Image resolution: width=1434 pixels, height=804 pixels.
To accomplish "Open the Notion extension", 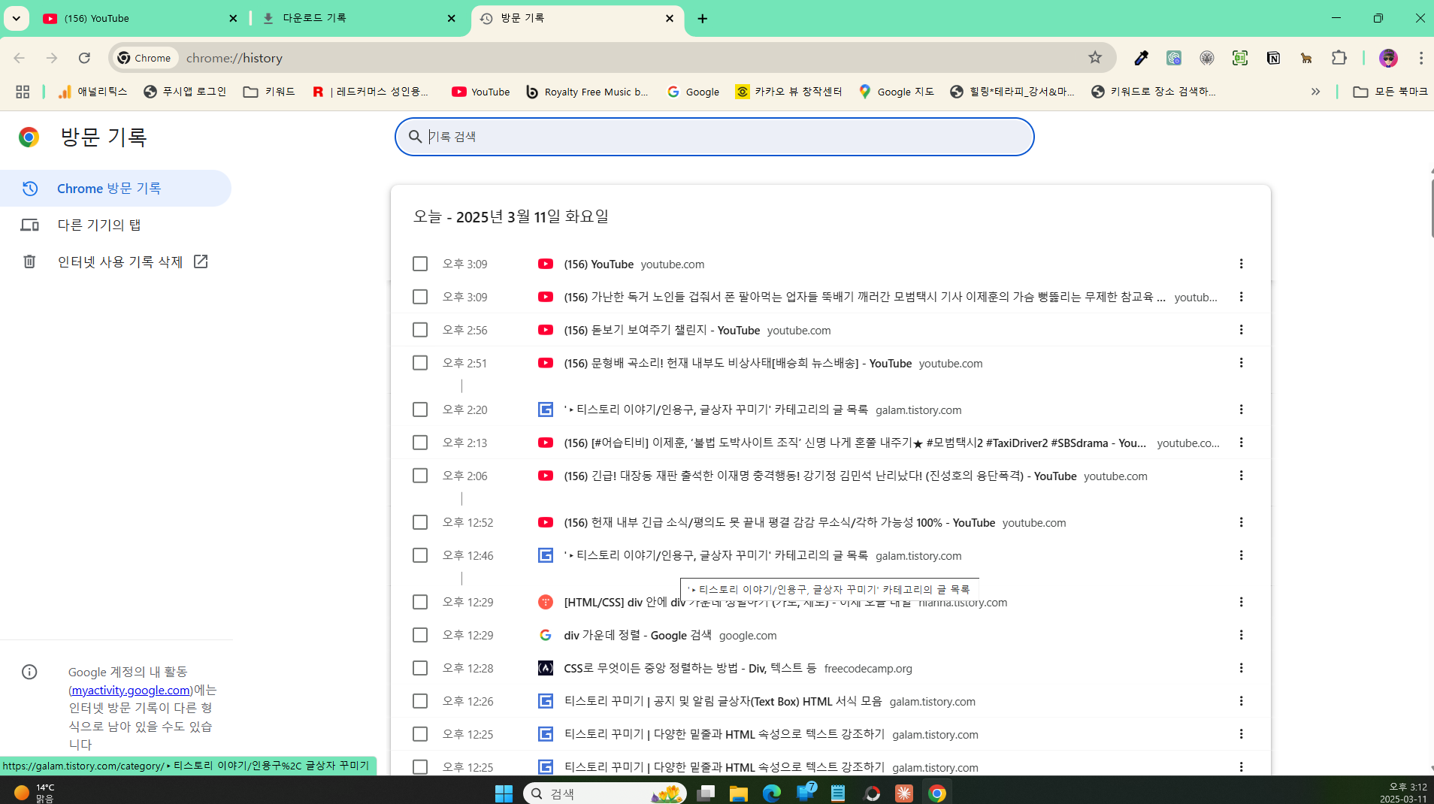I will tap(1273, 58).
